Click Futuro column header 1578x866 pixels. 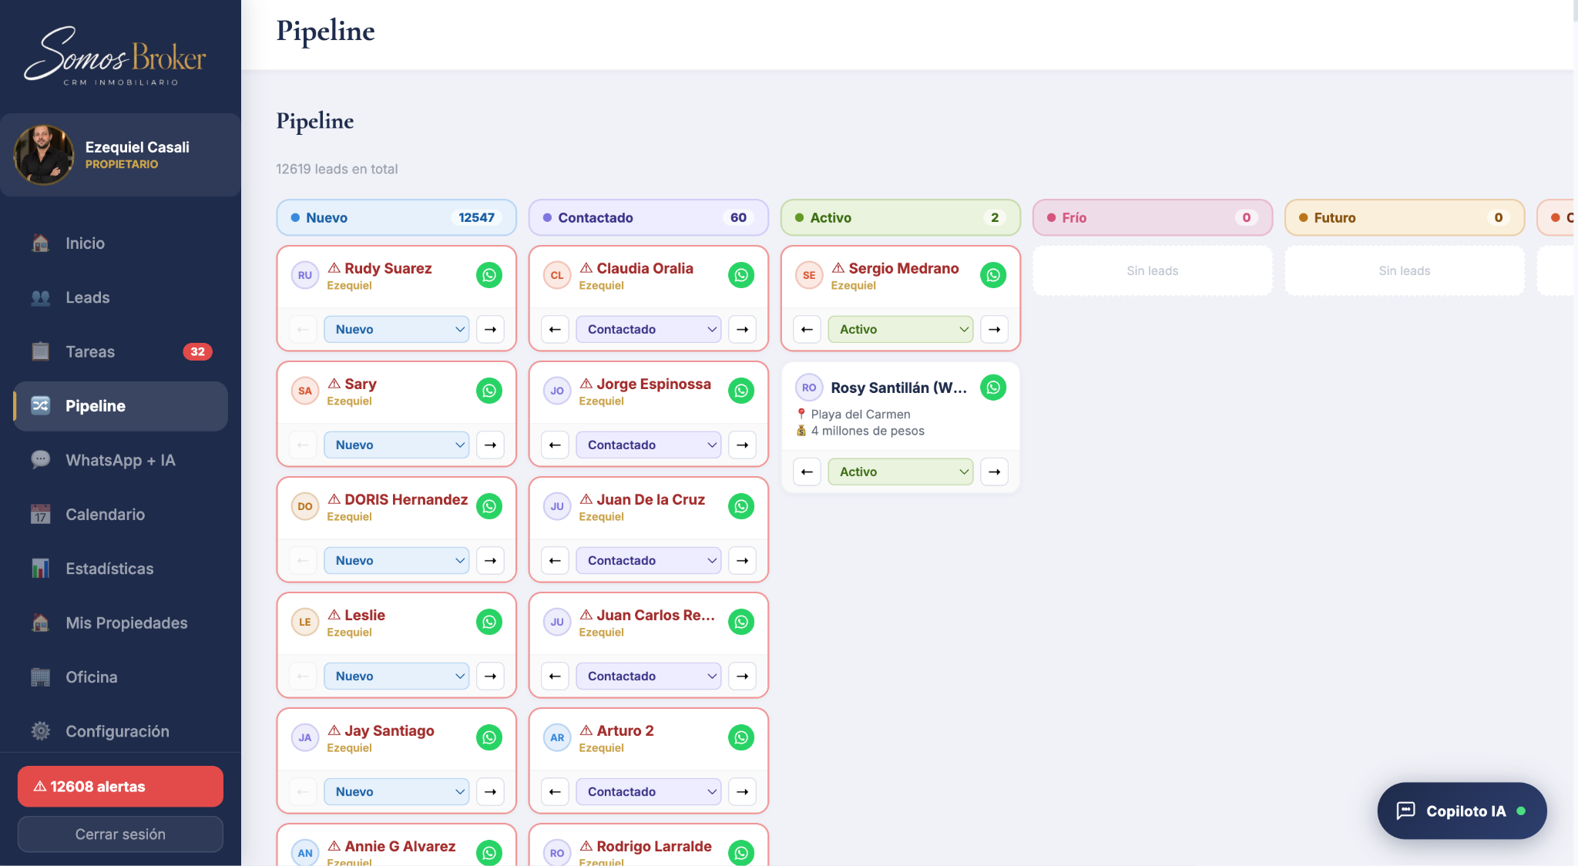1405,218
